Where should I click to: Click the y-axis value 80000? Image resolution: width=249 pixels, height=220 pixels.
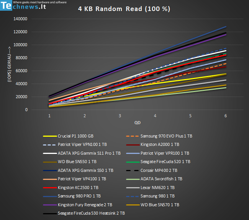[21, 58]
